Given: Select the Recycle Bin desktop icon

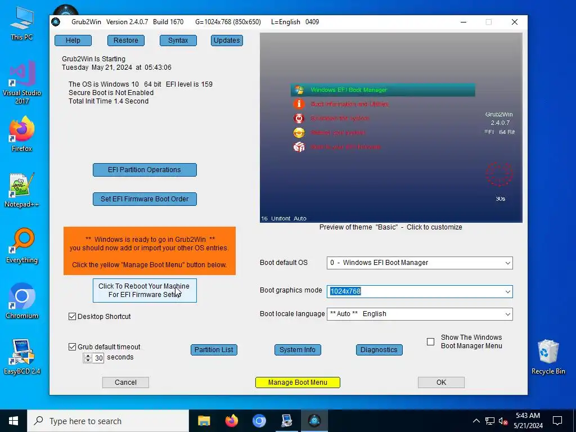Looking at the screenshot, I should click(x=548, y=357).
